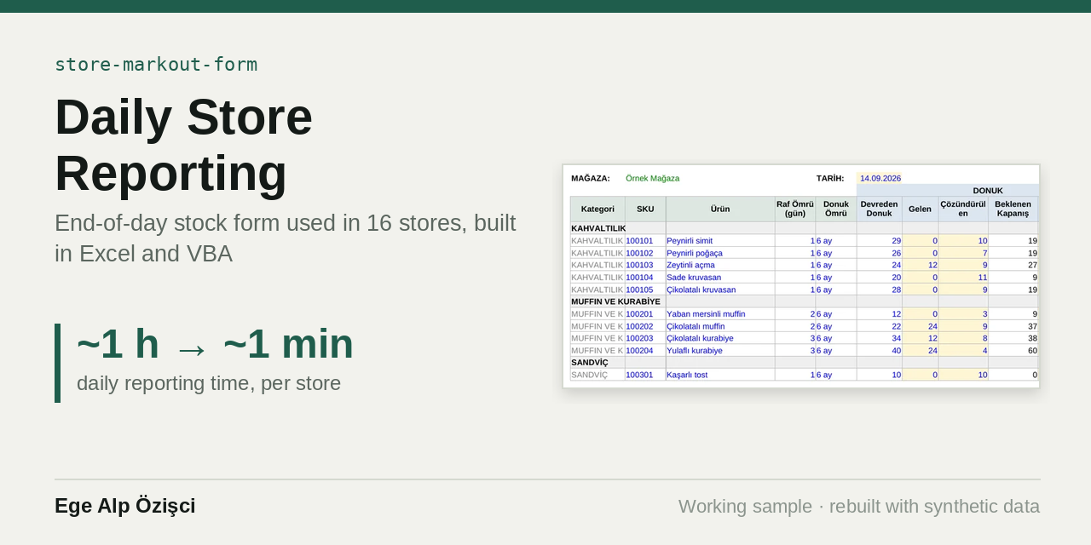Select SKU cell 100203

[645, 338]
